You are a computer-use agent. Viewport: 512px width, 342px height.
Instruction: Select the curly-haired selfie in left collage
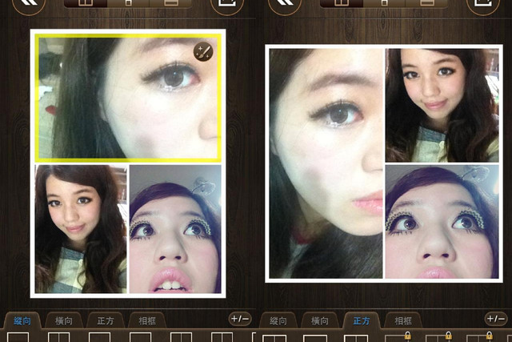pos(81,229)
